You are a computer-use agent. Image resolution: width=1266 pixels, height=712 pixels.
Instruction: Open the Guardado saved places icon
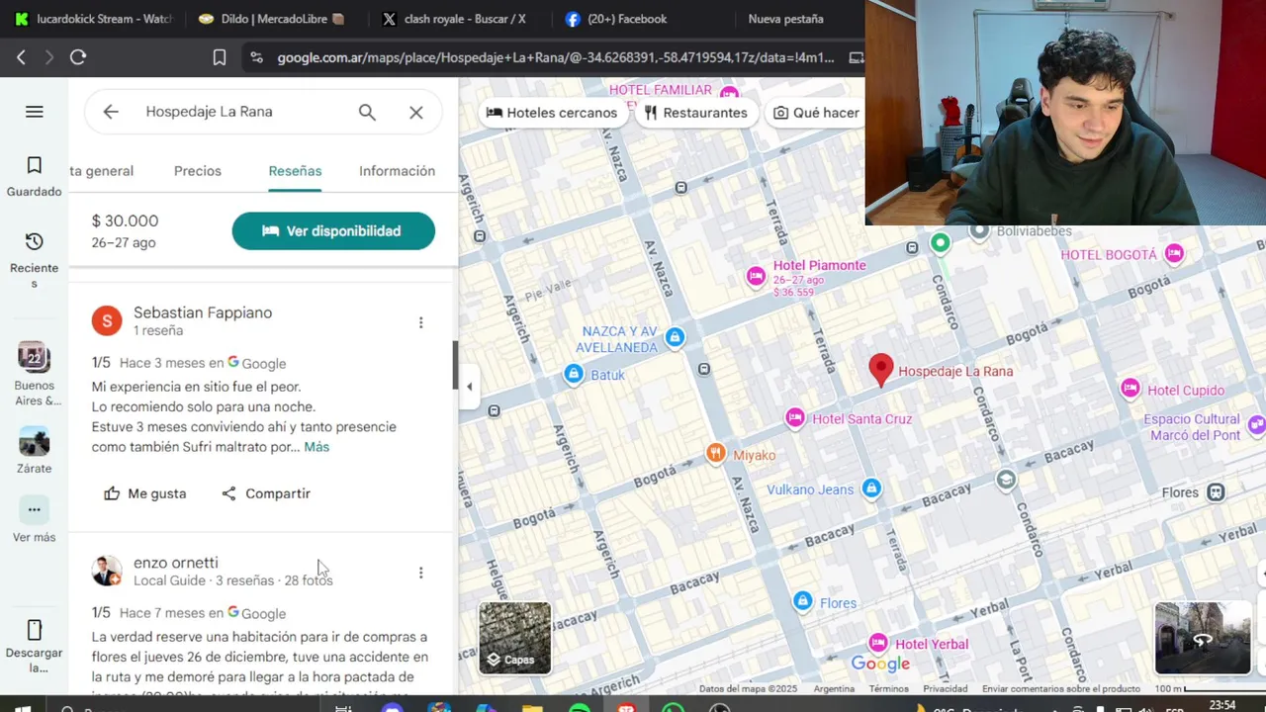[35, 165]
